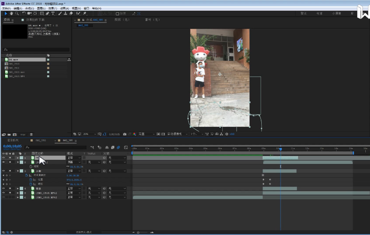This screenshot has height=235, width=370.
Task: Open viewer magnification 25% dropdown
Action: pos(89,134)
